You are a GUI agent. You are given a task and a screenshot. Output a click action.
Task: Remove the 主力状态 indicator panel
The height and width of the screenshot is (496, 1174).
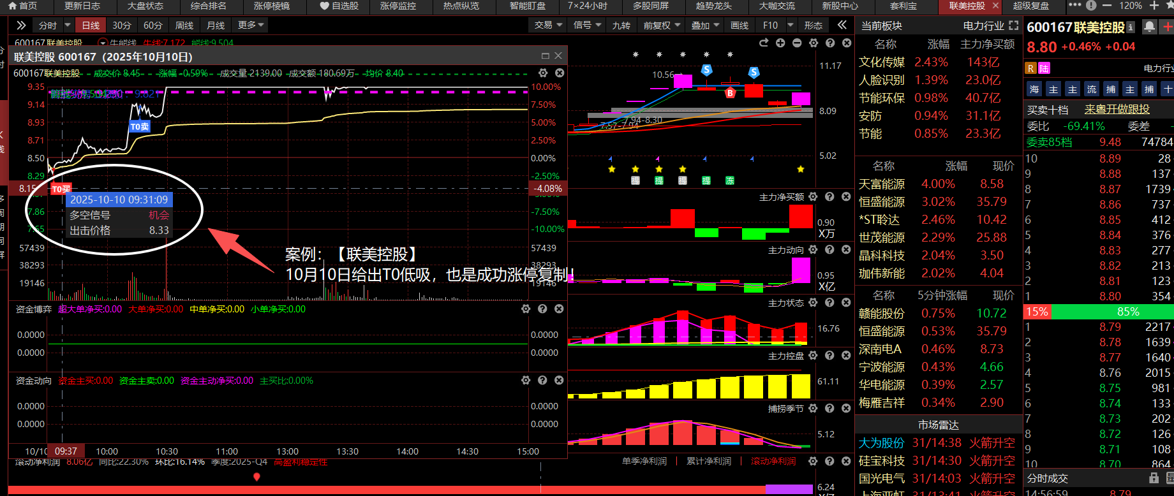pos(846,303)
